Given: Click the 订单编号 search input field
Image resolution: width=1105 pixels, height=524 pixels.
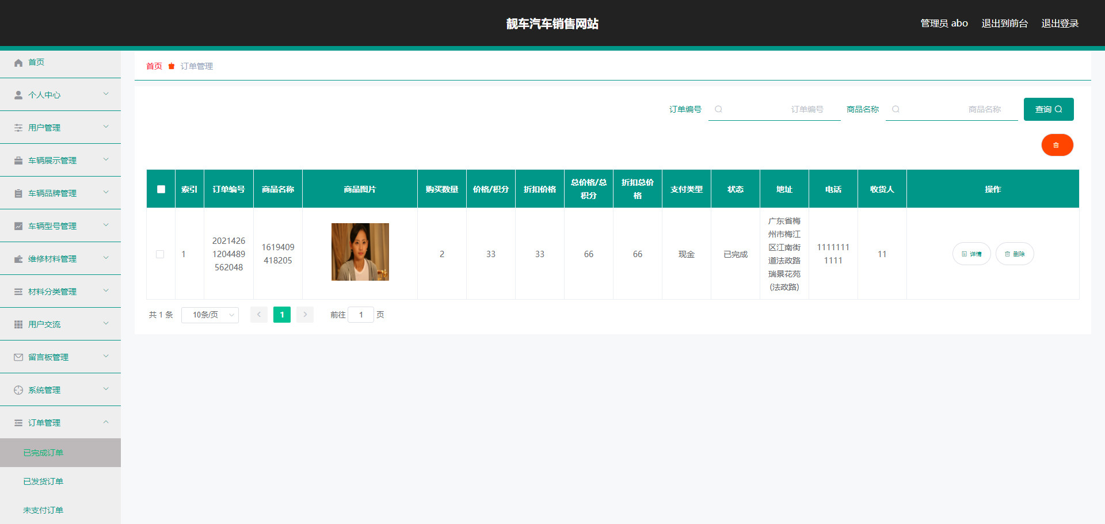Looking at the screenshot, I should pyautogui.click(x=774, y=109).
